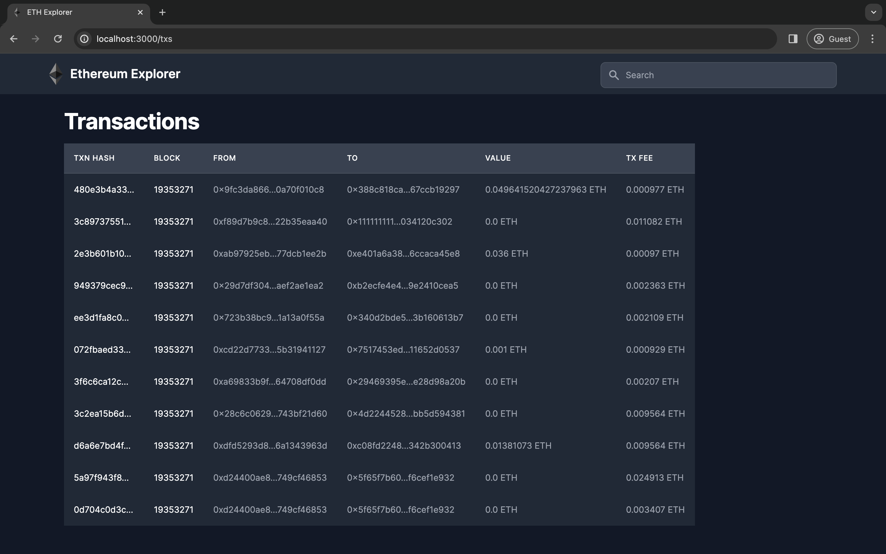
Task: Click the FROM column header
Action: pos(225,158)
